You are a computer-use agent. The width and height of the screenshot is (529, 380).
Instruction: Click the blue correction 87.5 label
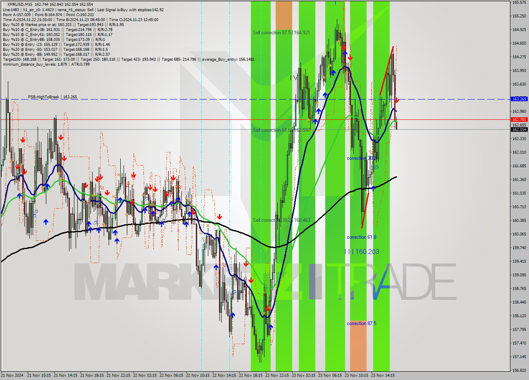362,323
